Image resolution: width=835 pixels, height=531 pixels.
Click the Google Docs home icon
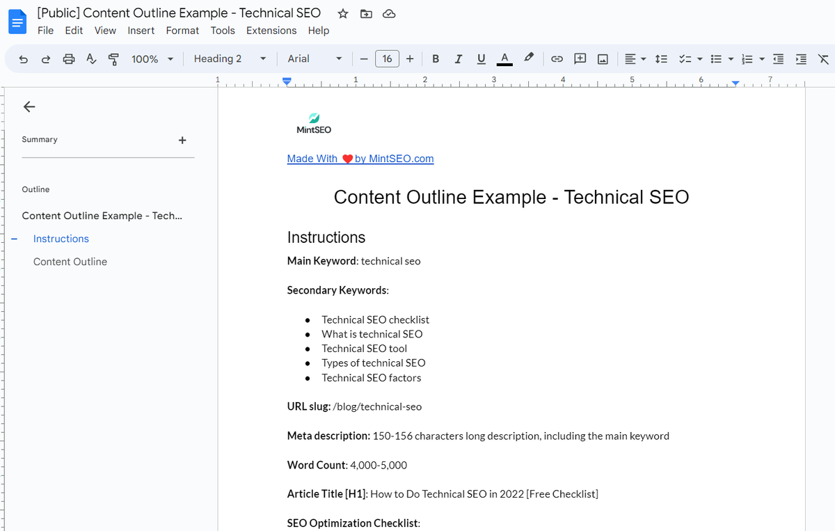click(17, 22)
